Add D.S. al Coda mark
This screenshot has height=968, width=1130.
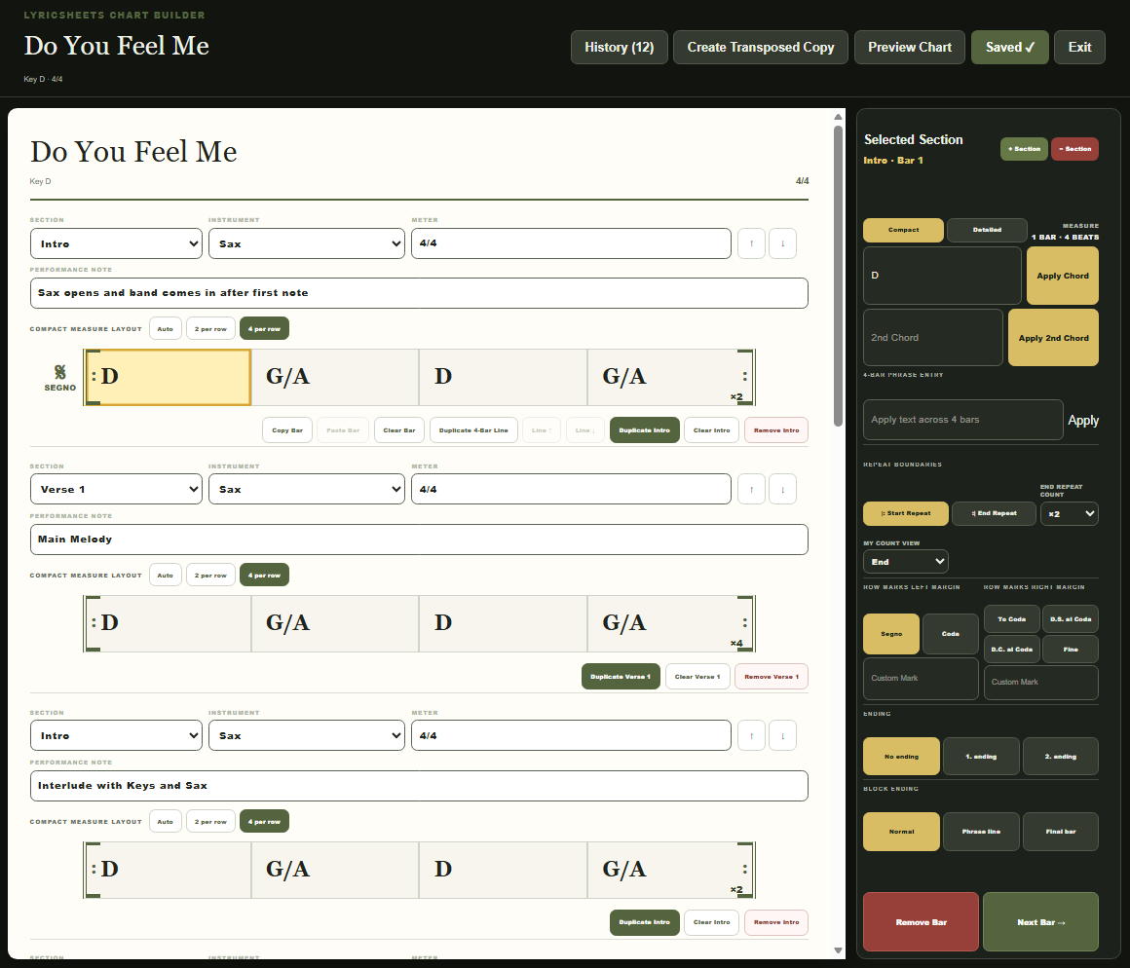point(1071,618)
